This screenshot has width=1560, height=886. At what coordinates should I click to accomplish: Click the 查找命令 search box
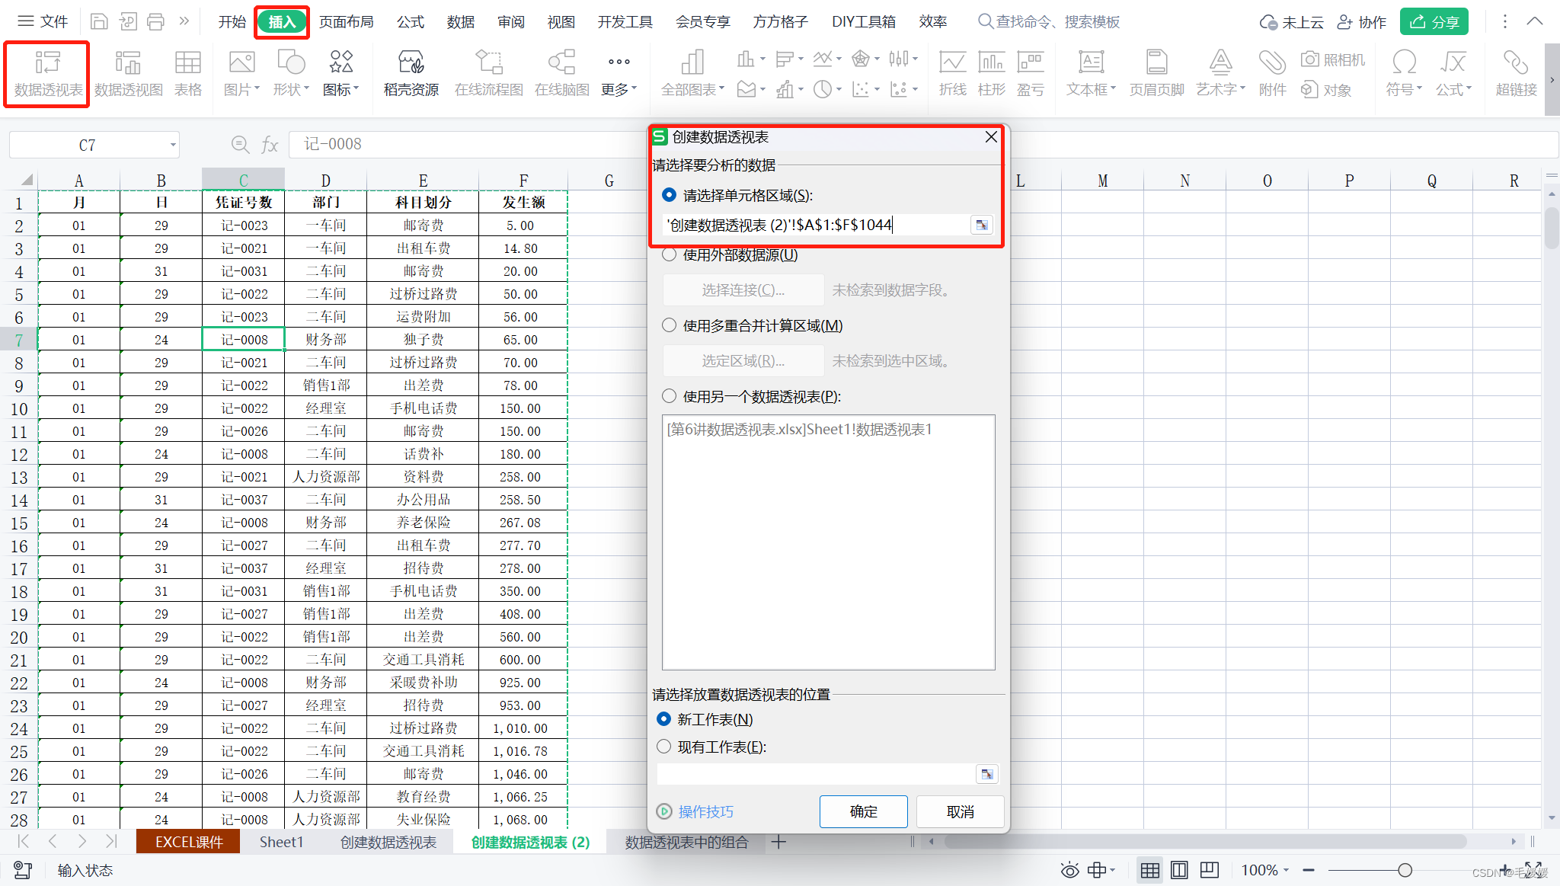[x=1049, y=21]
